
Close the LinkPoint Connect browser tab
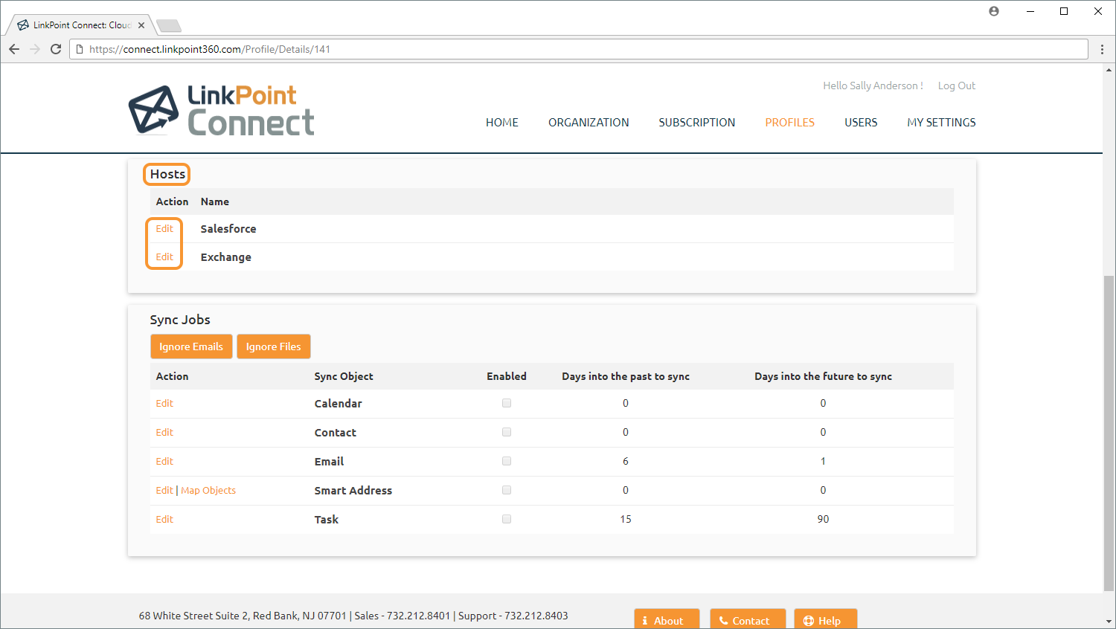(x=141, y=25)
